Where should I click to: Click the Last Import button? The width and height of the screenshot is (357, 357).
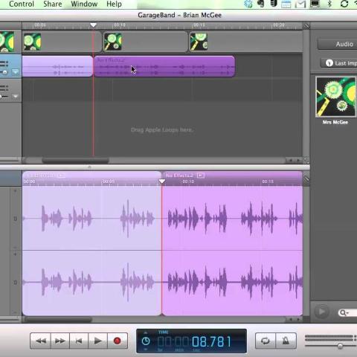339,63
